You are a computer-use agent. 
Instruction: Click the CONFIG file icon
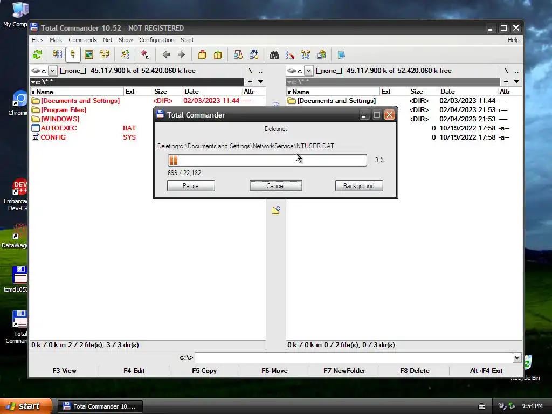[x=35, y=137]
